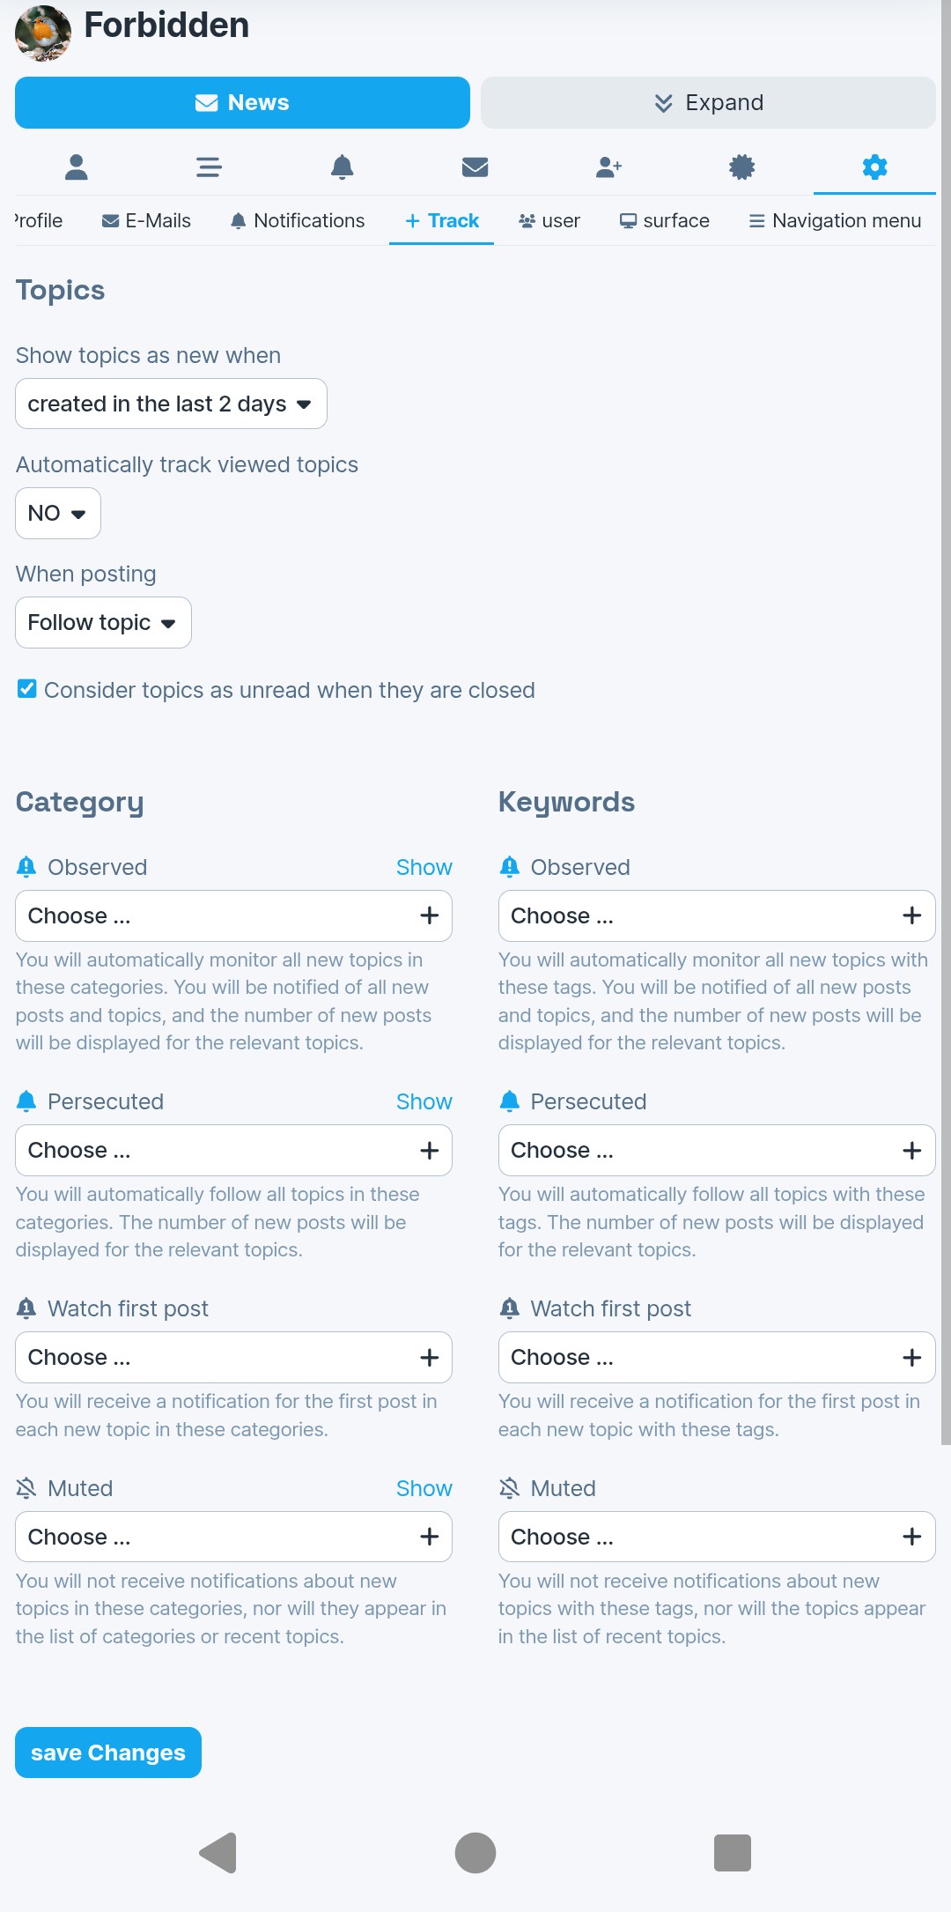Open Observed category Choose selector
Image resolution: width=951 pixels, height=1912 pixels.
coord(233,916)
